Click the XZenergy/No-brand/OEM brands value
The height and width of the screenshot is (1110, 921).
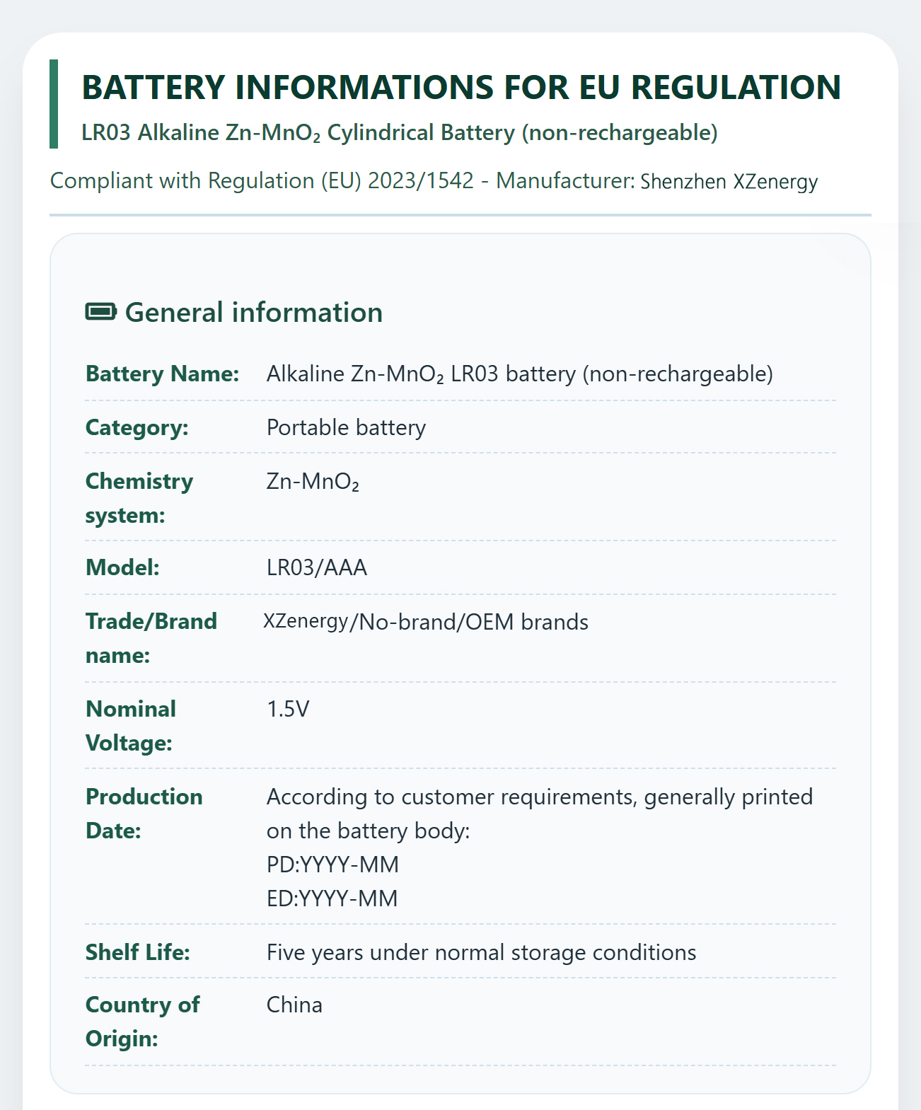[x=426, y=622]
